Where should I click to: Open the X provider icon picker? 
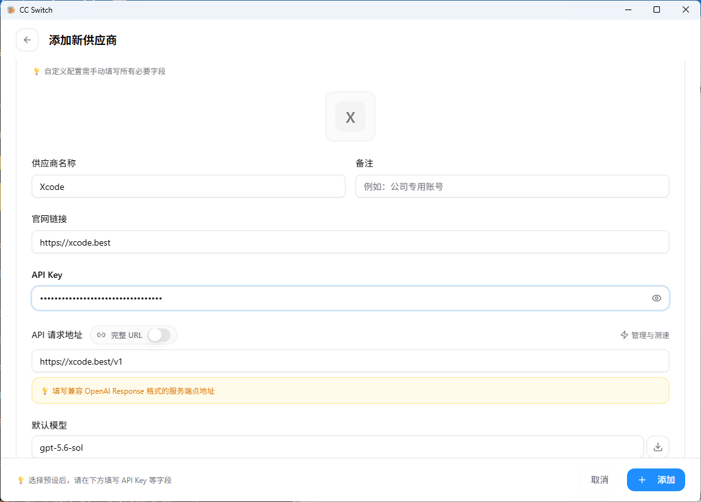pos(350,116)
